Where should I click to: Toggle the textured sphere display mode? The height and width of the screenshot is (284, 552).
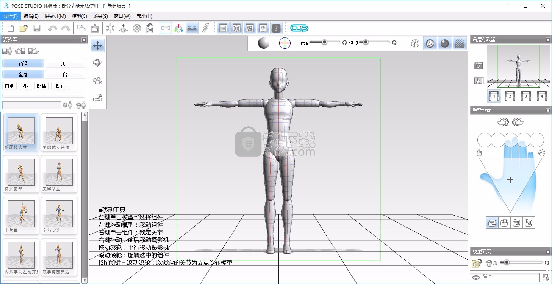coord(430,43)
